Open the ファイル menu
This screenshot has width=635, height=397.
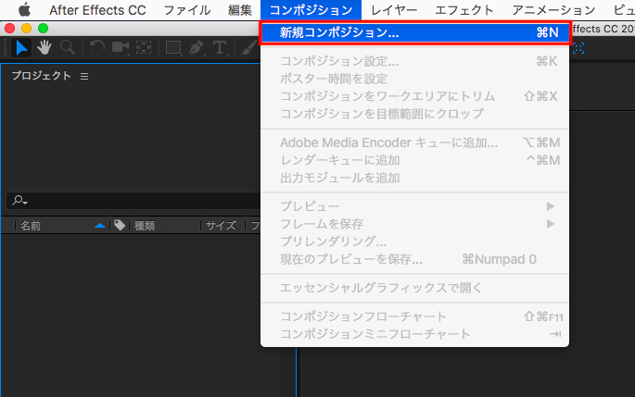pyautogui.click(x=187, y=9)
